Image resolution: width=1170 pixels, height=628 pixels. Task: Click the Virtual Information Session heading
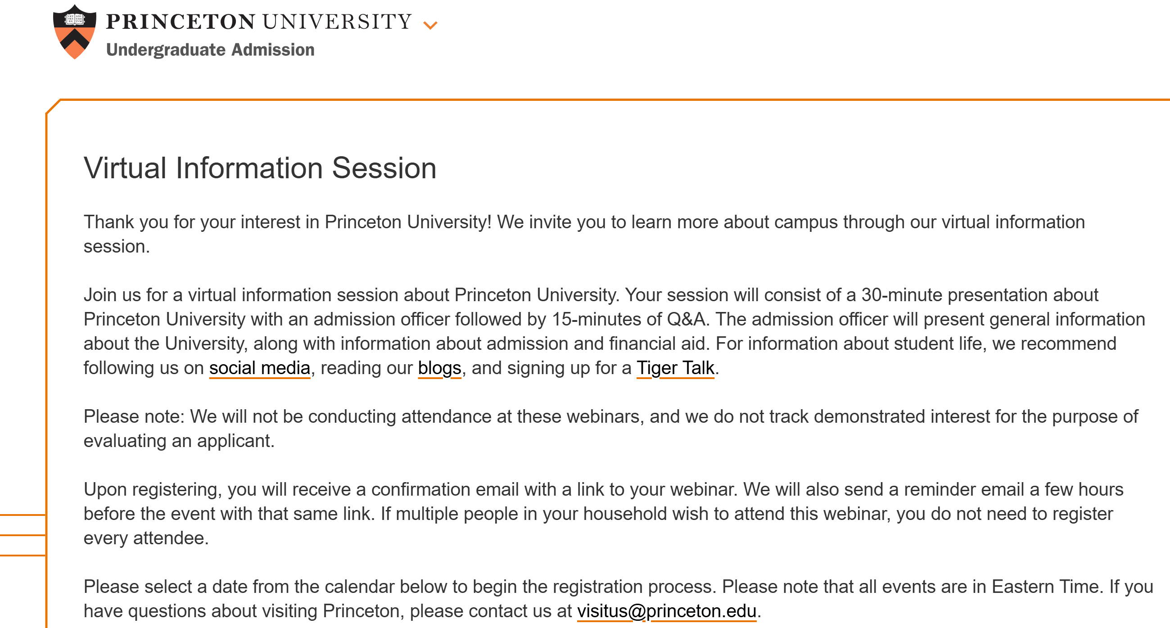(260, 168)
